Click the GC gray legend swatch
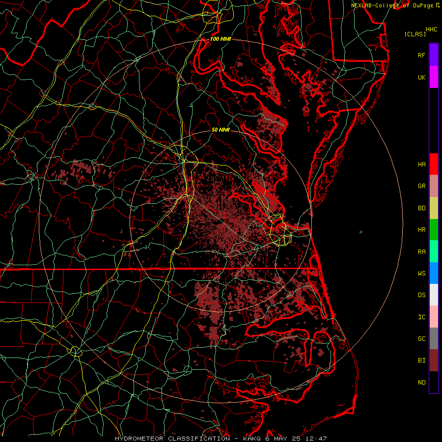 [x=434, y=338]
